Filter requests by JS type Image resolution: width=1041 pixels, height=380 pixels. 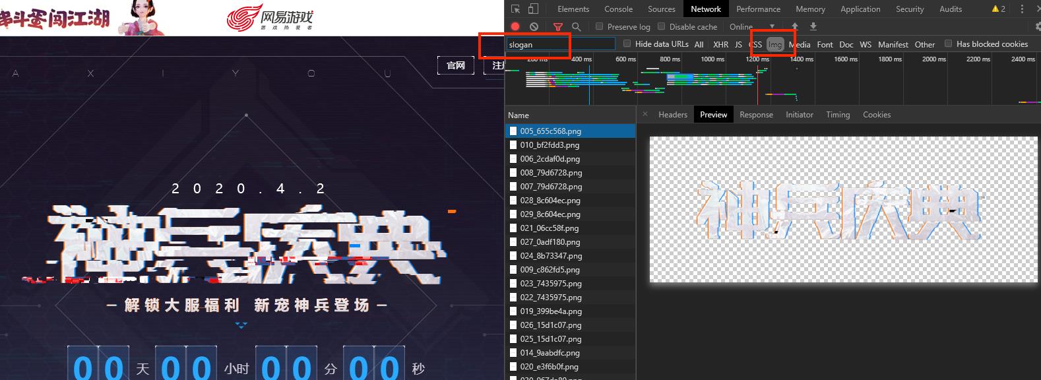click(738, 44)
